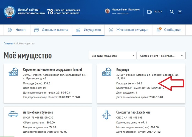192x137 pixels.
Task: Click cadastral number 30:02:130101:978
Action: pos(69,97)
